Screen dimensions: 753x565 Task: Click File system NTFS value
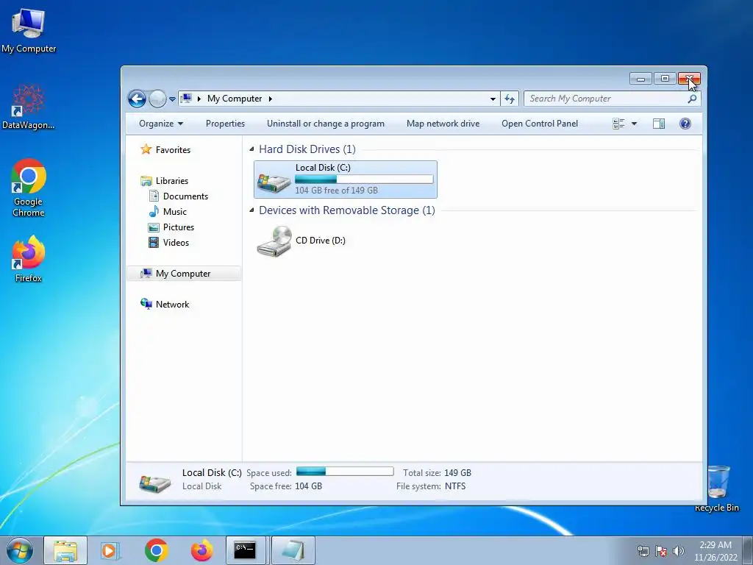pyautogui.click(x=454, y=486)
